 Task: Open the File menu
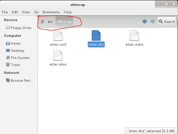[5, 12]
